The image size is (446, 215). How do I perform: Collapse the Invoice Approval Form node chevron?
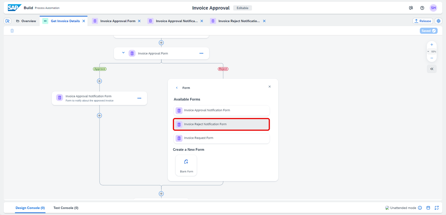point(123,53)
